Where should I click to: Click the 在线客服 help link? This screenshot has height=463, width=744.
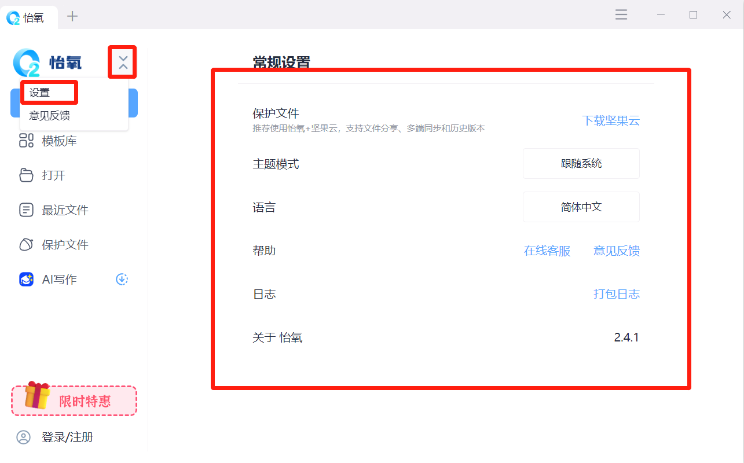coord(547,251)
